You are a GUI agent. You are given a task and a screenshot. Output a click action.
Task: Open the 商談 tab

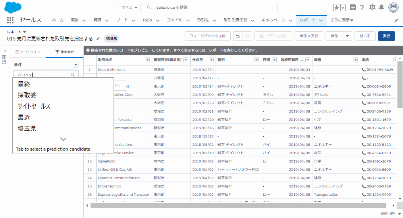coord(75,20)
